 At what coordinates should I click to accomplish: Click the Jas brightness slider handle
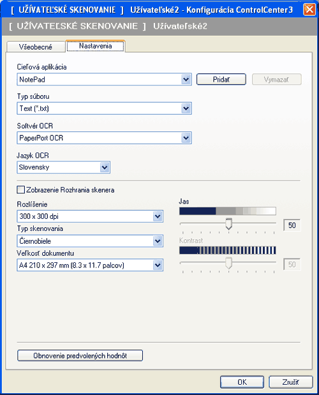pyautogui.click(x=228, y=224)
